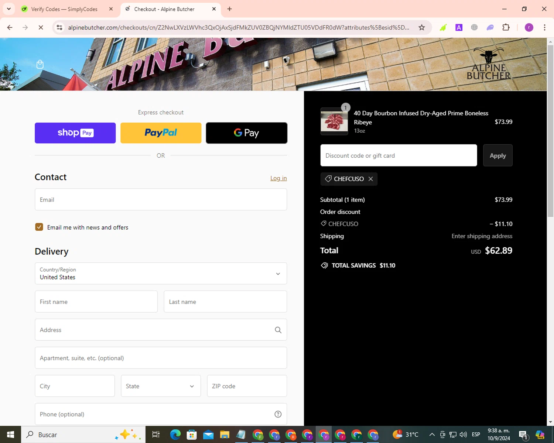Image resolution: width=554 pixels, height=443 pixels.
Task: Open the network icon in system tray
Action: pyautogui.click(x=453, y=435)
